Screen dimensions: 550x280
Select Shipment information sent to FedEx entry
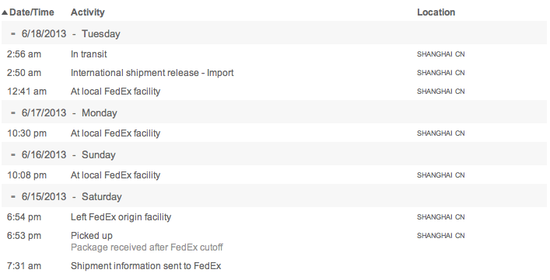click(x=146, y=266)
